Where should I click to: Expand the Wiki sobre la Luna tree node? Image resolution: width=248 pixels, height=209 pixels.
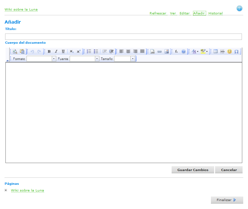click(x=6, y=190)
